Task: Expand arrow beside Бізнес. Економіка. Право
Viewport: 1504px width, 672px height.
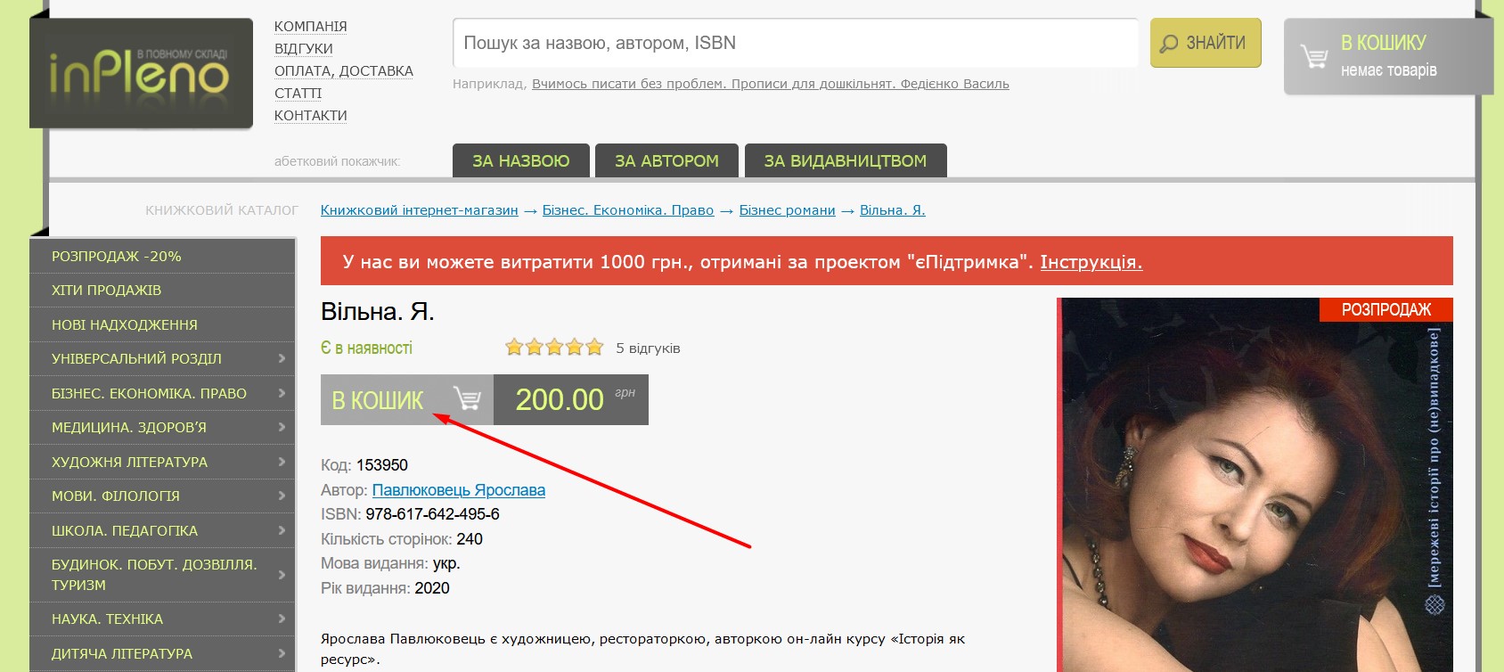Action: [x=282, y=393]
